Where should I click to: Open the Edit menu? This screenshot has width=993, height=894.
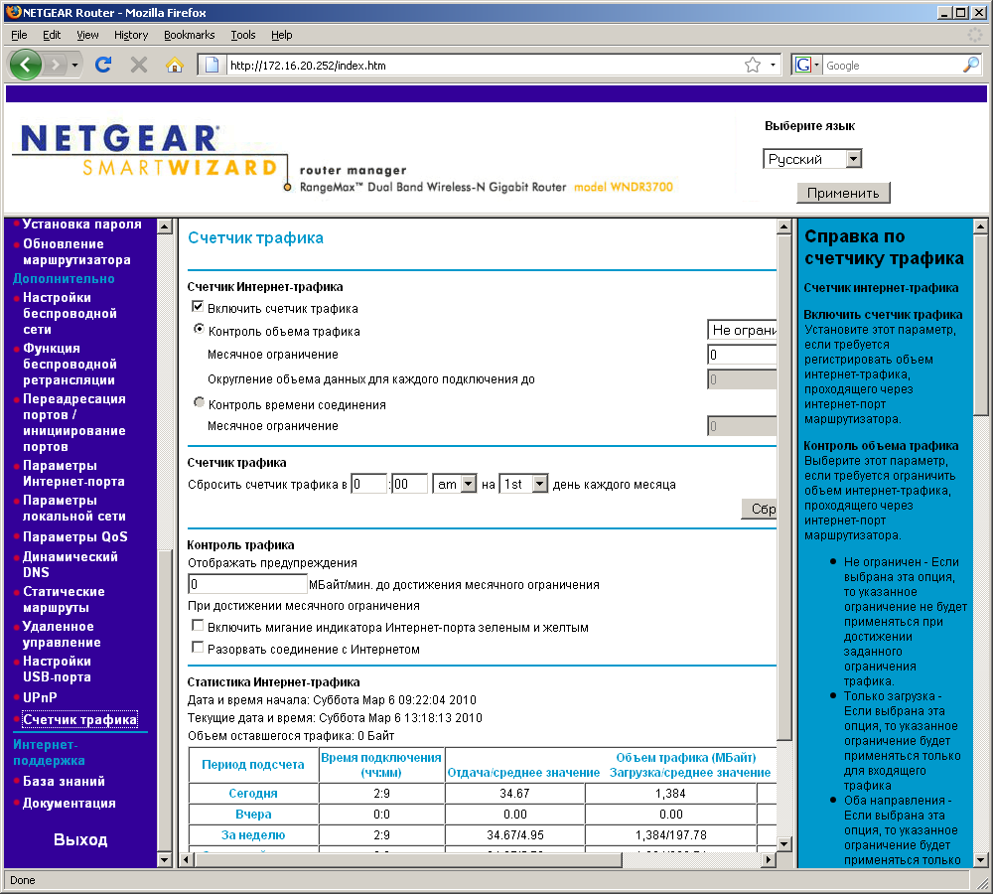pos(52,35)
